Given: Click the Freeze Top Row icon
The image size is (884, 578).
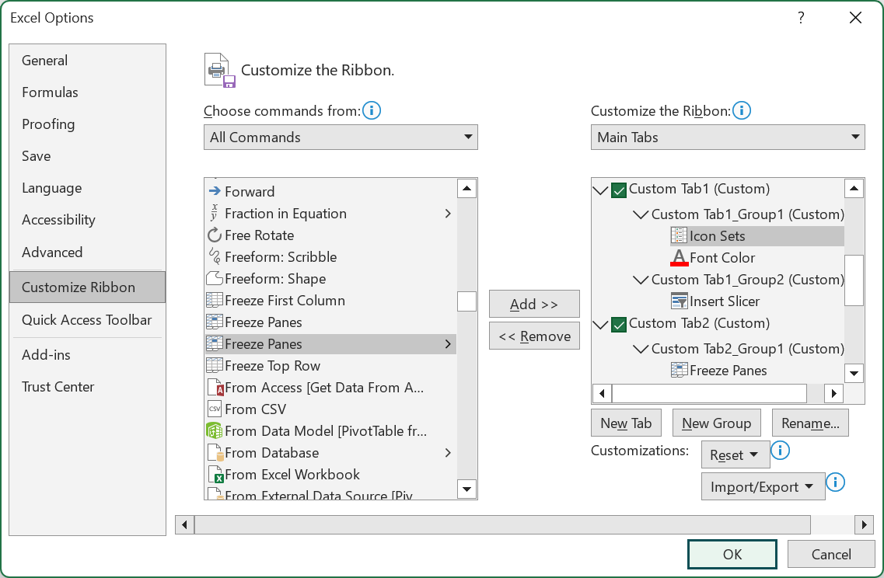Looking at the screenshot, I should tap(215, 366).
